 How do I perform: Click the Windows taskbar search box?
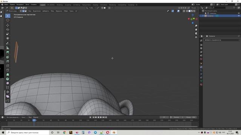tap(27, 132)
